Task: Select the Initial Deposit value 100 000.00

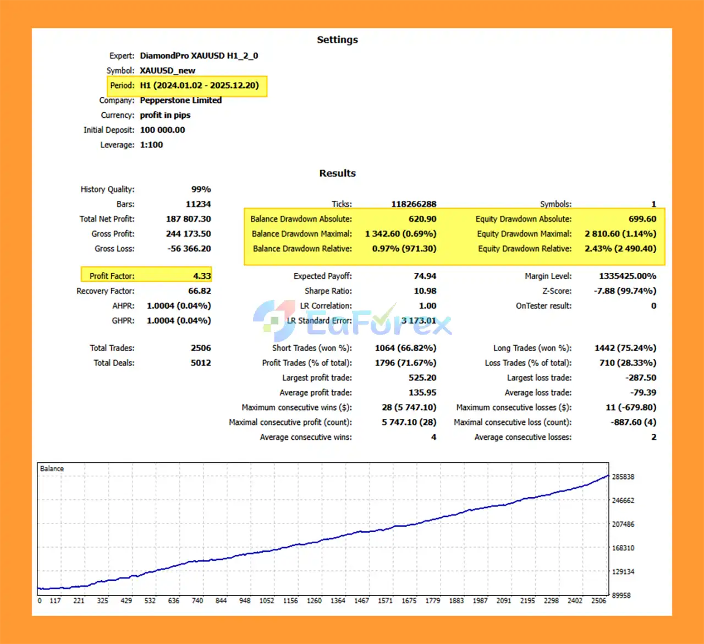Action: [162, 130]
